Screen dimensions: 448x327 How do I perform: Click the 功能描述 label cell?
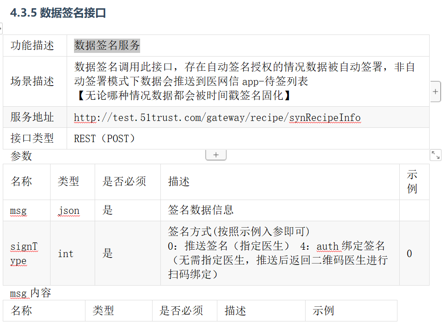pyautogui.click(x=32, y=46)
